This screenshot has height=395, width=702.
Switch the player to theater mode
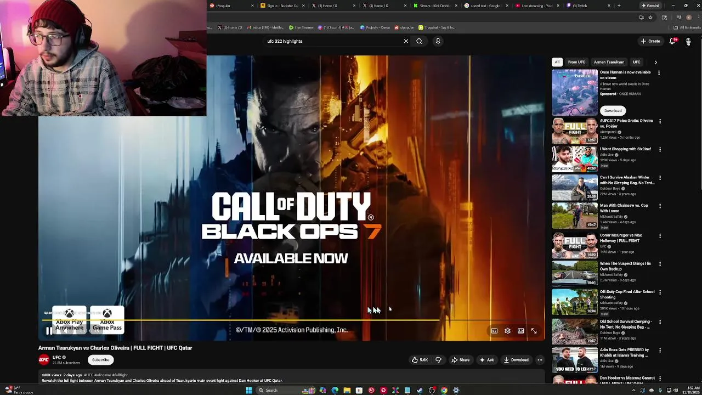click(520, 331)
